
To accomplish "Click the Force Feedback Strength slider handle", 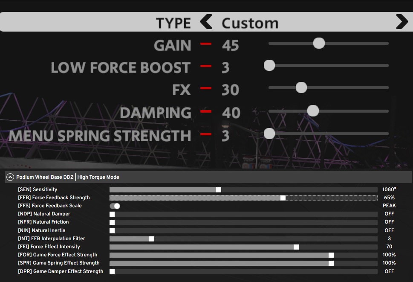I will pyautogui.click(x=283, y=198).
